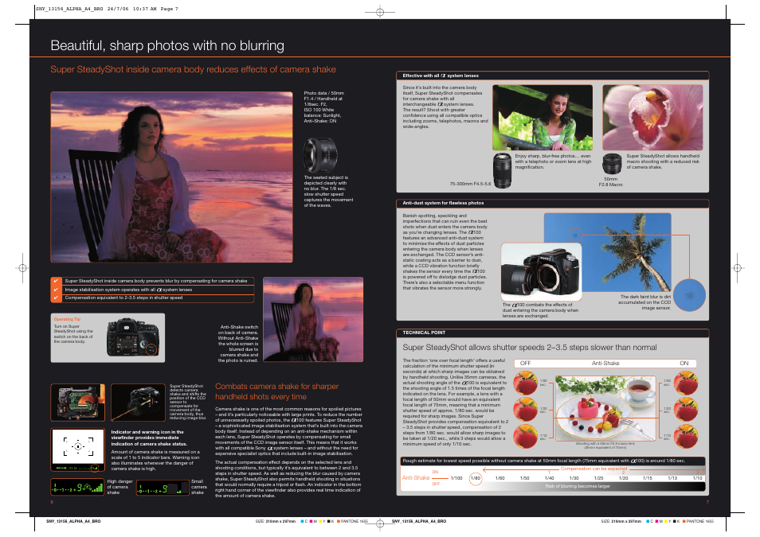This screenshot has width=760, height=537.
Task: Click the small dust circle on the palm tree sky
Action: coord(575,235)
